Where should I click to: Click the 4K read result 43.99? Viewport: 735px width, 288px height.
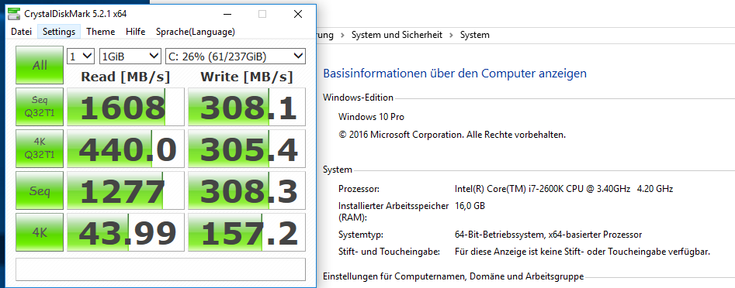coord(126,232)
